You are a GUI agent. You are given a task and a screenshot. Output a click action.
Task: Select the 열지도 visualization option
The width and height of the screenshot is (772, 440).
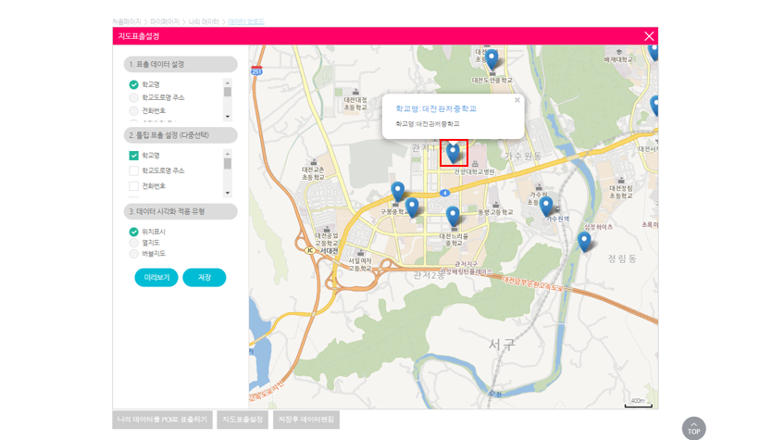click(x=133, y=243)
